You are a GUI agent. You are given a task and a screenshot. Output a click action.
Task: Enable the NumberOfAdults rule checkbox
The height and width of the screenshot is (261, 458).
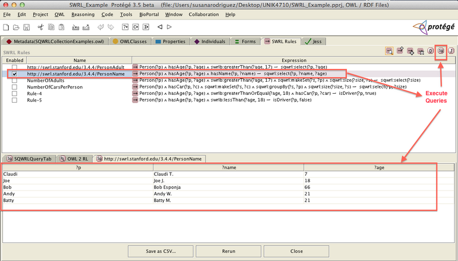(14, 81)
